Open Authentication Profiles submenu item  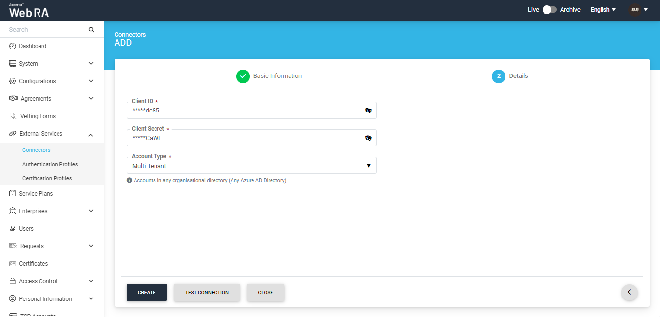50,164
